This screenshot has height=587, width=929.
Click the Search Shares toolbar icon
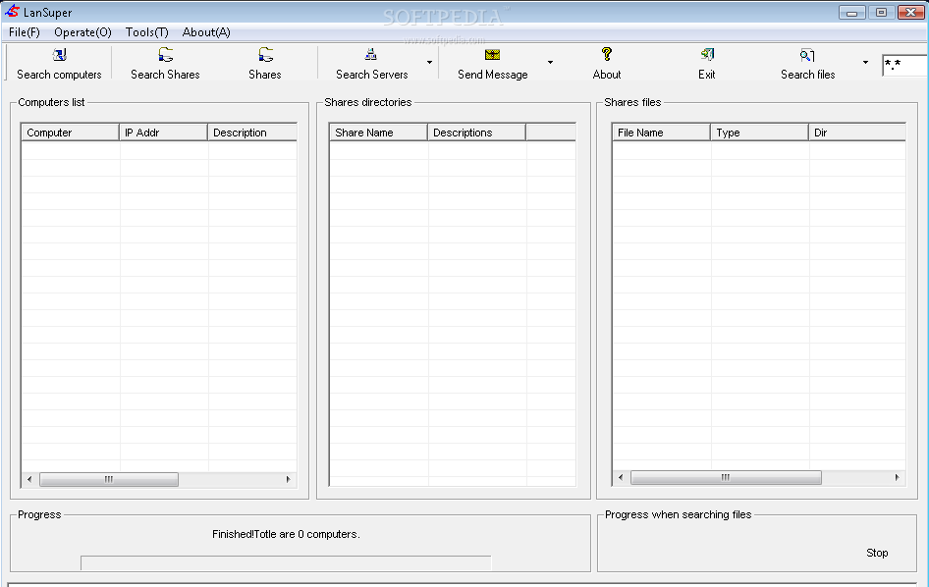[x=166, y=55]
